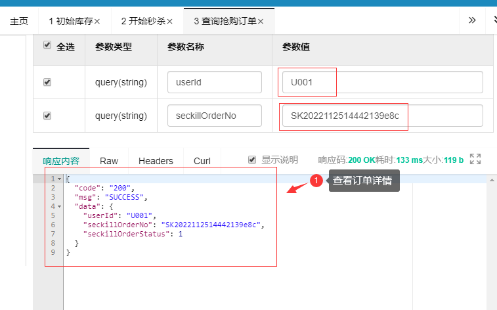Click the "code": "200" line
Screen dimensions: 497x310
coord(104,188)
